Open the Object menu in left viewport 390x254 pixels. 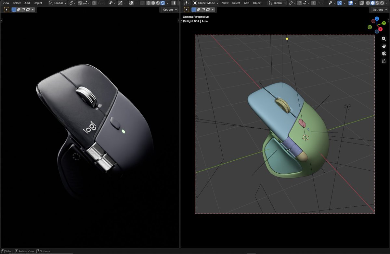click(38, 3)
